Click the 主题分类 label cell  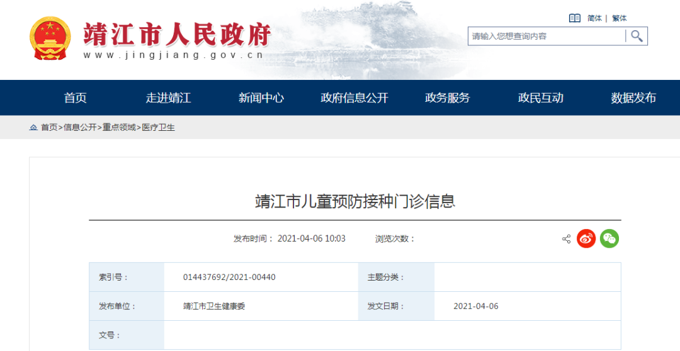point(397,277)
